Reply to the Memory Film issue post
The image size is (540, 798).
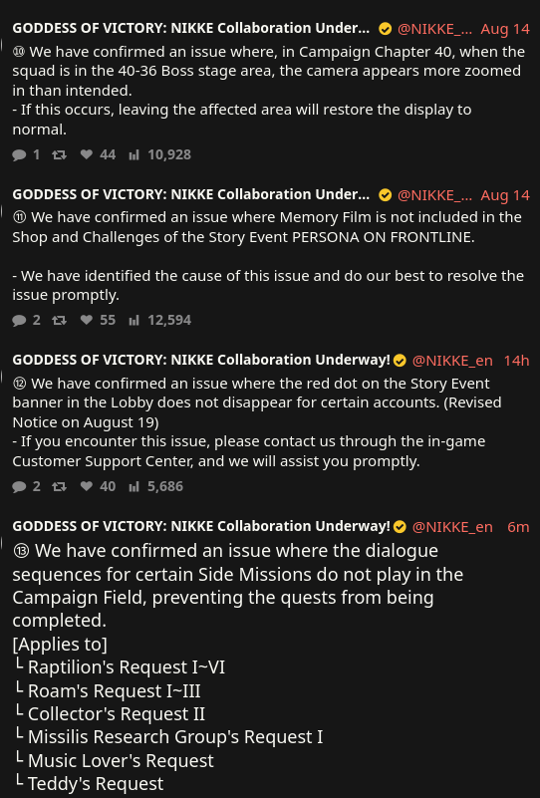[x=19, y=320]
